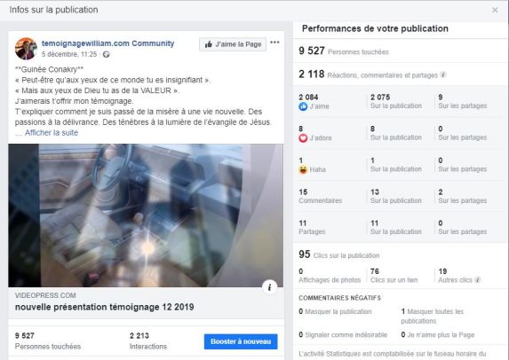Click the info icon on video thumbnail
Viewport: 509px width, 360px height.
tap(269, 287)
